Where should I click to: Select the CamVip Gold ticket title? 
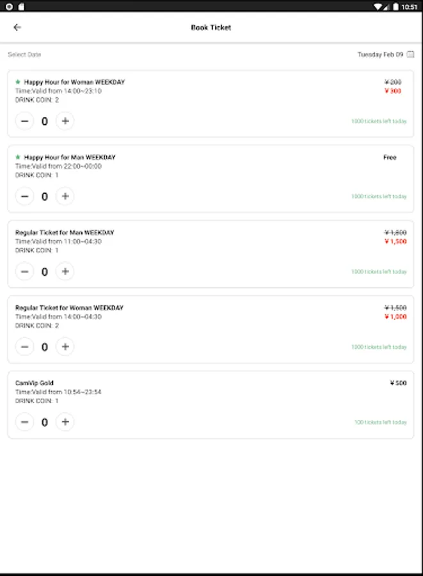click(34, 383)
